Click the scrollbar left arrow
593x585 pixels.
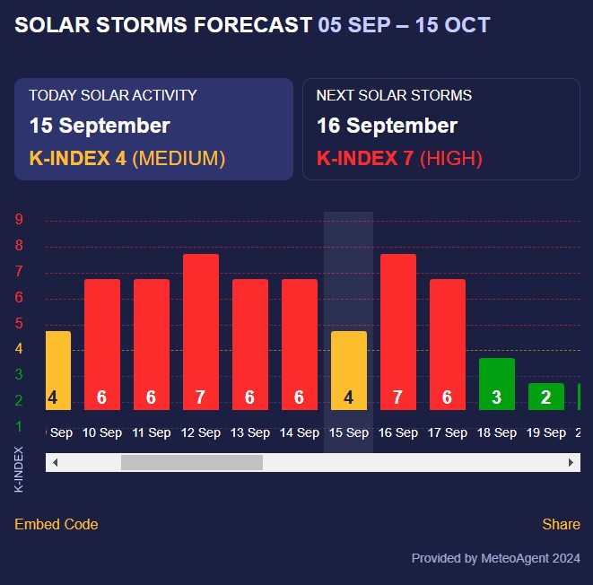tap(55, 462)
